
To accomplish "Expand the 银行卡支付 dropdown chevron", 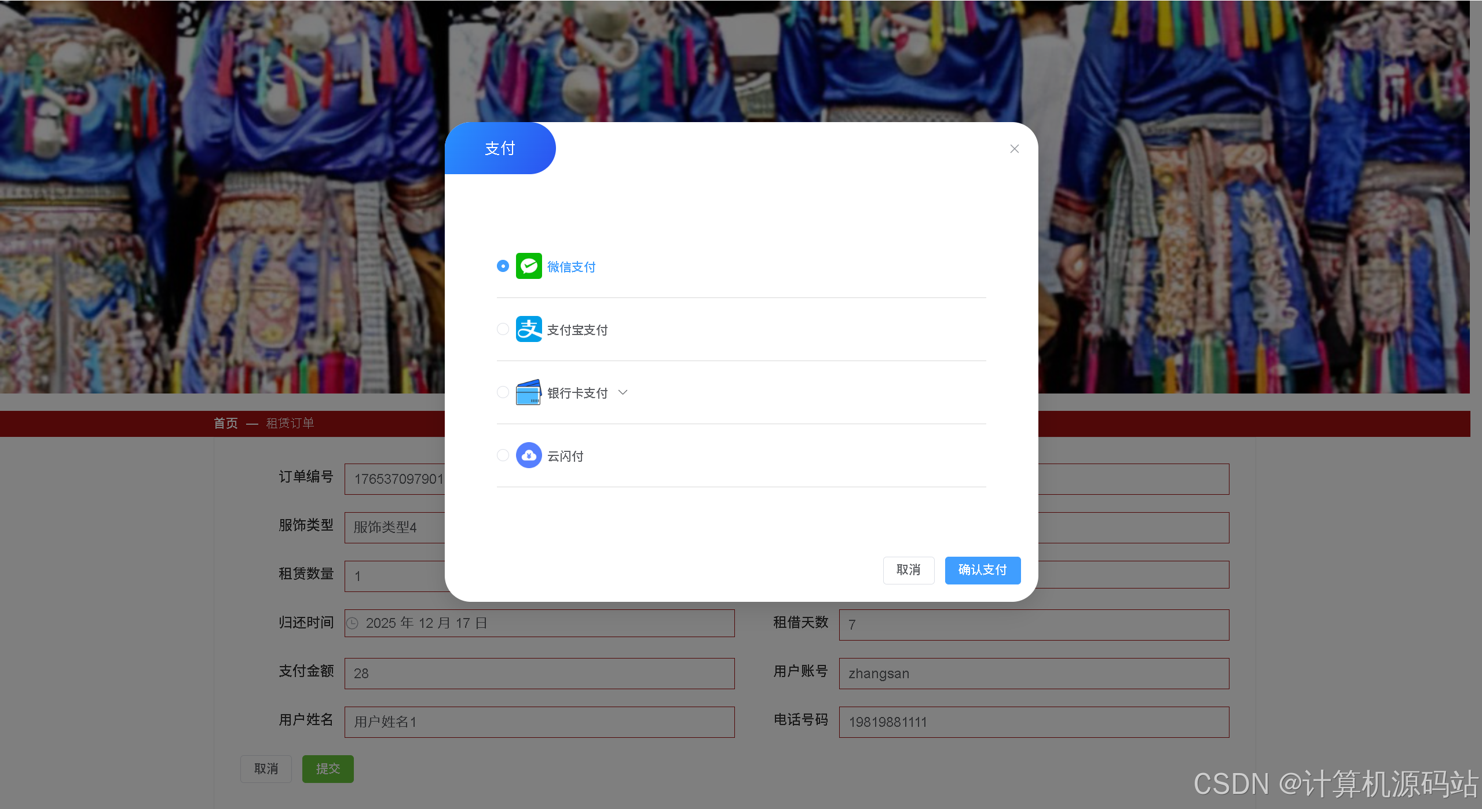I will point(623,392).
